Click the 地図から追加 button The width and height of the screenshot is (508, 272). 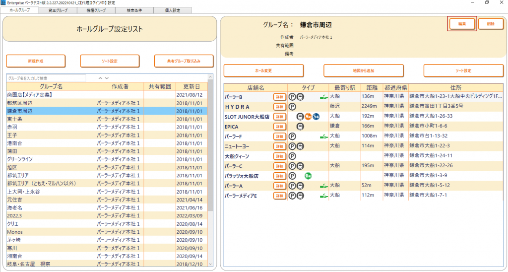click(x=364, y=70)
